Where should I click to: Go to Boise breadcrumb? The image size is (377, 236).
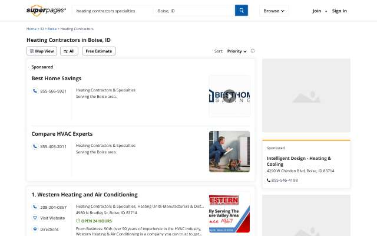tap(52, 29)
